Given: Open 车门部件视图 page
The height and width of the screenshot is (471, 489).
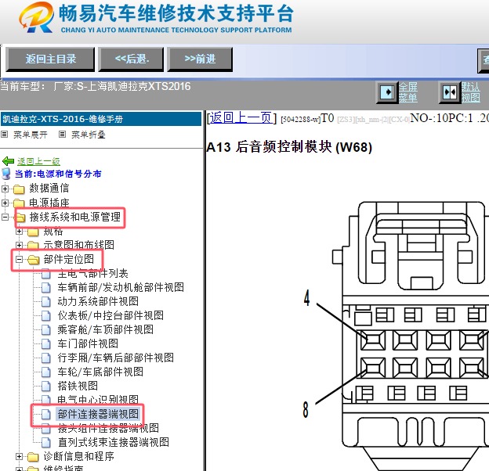Looking at the screenshot, I should 88,343.
